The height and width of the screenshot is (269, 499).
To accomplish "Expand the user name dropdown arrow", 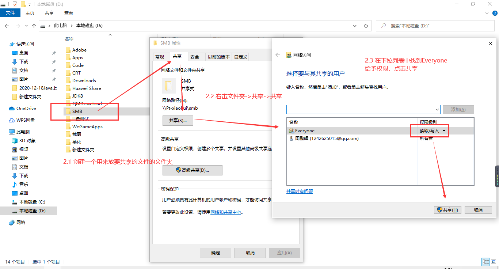I will pos(437,109).
